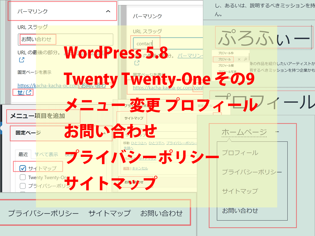Open プライバシーポリシー in the footer menu
The image size is (315, 236).
click(x=43, y=213)
